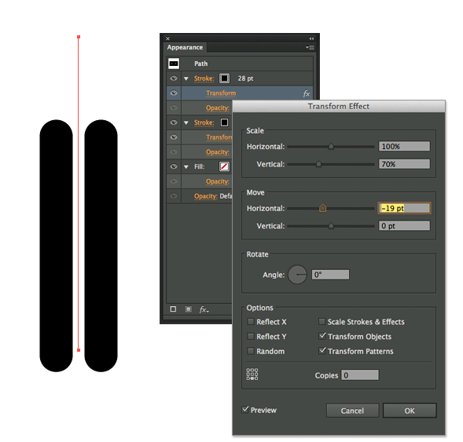This screenshot has height=442, width=463.
Task: Confirm the dialog with OK
Action: coord(410,411)
